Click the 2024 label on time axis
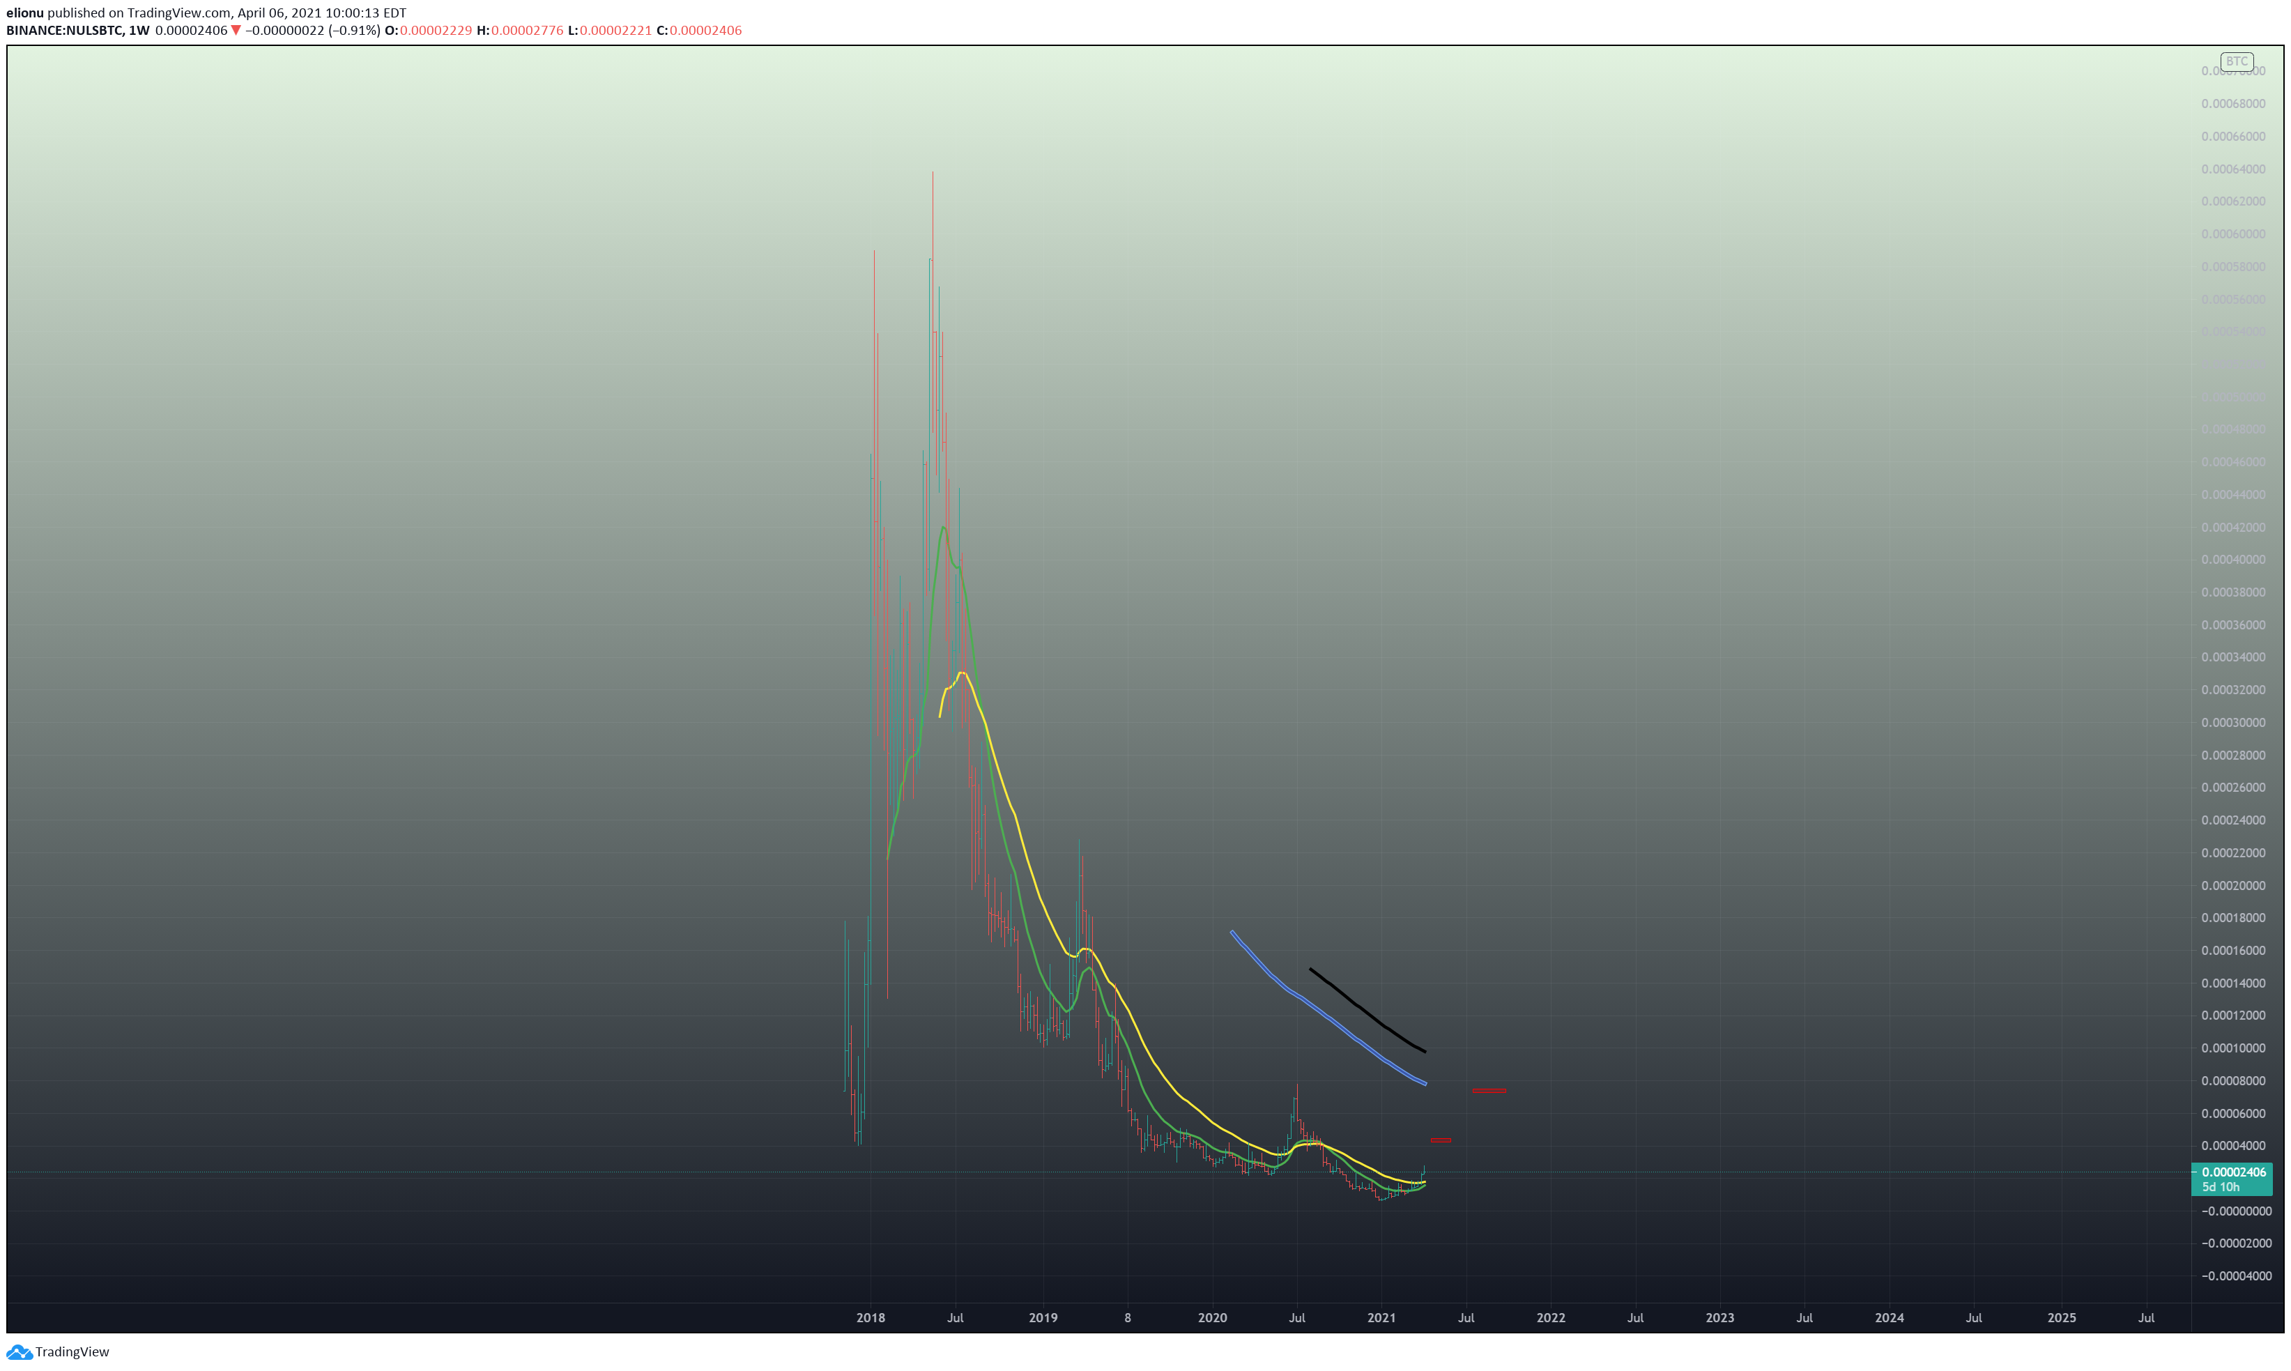Screen dimensions: 2291x1371 click(1889, 1317)
